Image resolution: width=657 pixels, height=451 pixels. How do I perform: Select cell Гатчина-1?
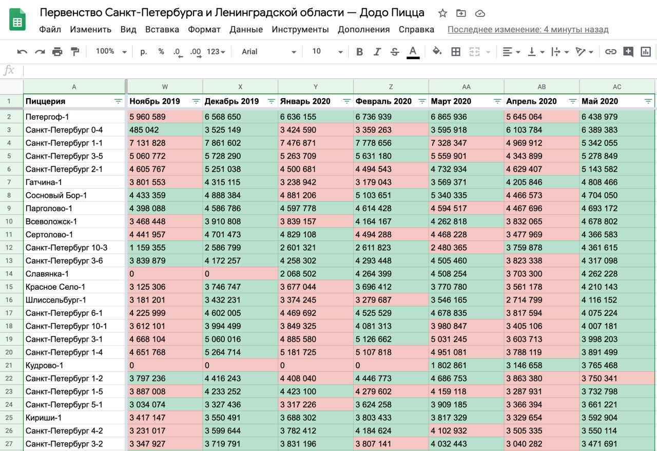click(x=74, y=182)
